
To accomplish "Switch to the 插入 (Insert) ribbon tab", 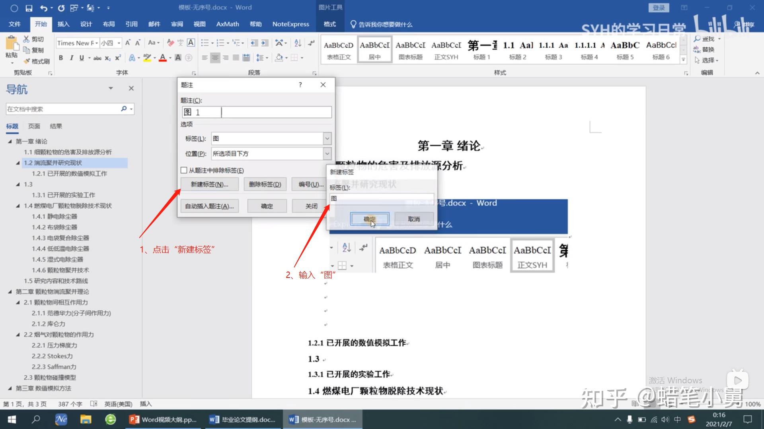I will tap(63, 24).
